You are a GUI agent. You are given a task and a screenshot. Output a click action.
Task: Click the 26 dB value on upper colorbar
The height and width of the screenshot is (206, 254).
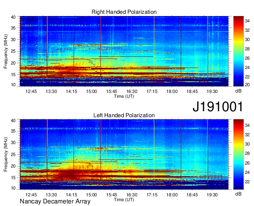tap(247, 58)
